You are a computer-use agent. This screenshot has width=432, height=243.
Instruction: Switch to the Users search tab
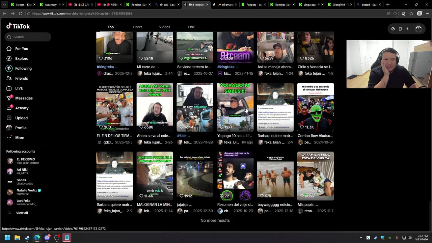(x=138, y=27)
